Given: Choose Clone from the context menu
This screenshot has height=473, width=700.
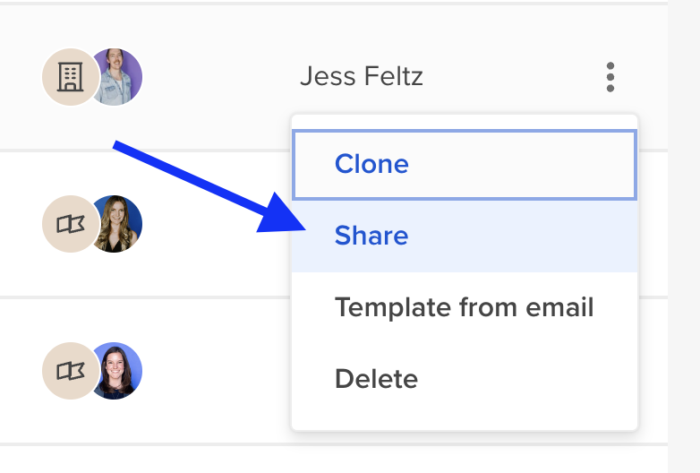Looking at the screenshot, I should click(465, 164).
